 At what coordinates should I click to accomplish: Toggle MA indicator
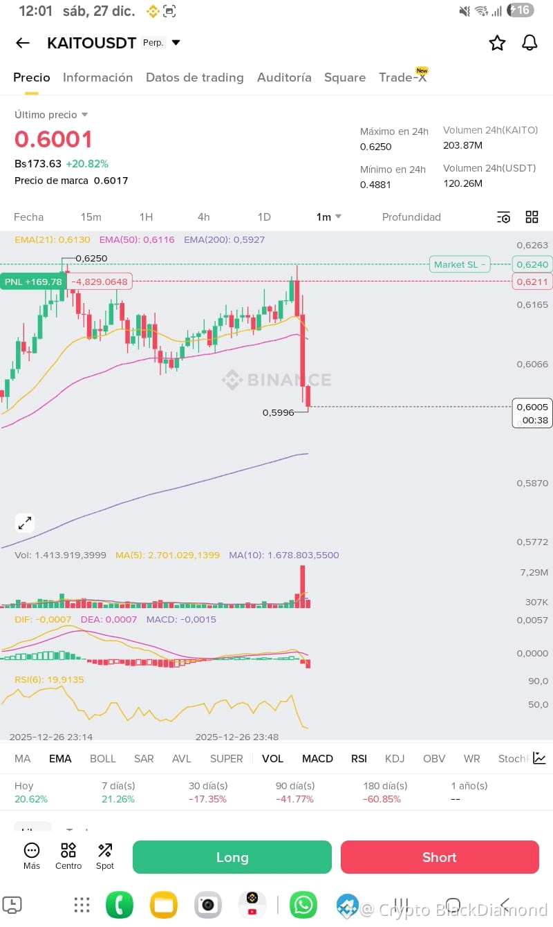pyautogui.click(x=23, y=759)
